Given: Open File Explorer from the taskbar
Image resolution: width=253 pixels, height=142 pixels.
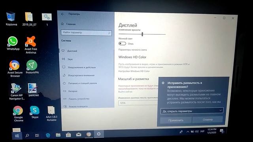Looking at the screenshot, I should pos(58,135).
